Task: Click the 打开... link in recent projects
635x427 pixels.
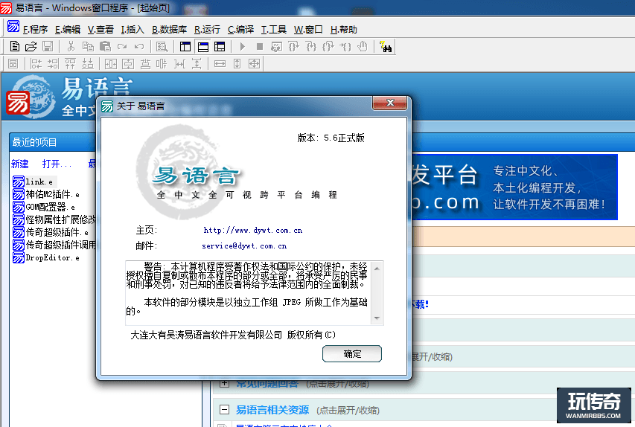Action: click(x=57, y=164)
